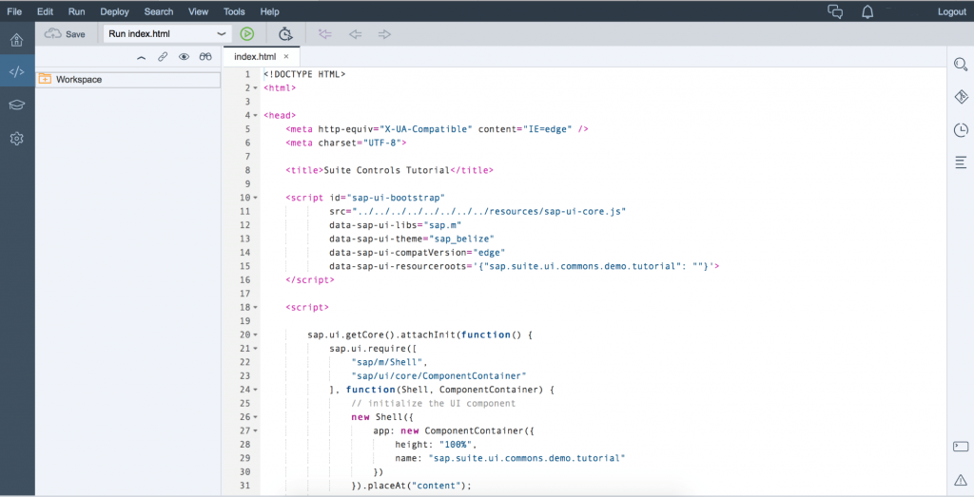974x497 pixels.
Task: Click the link-with-editor chain icon
Action: point(162,56)
